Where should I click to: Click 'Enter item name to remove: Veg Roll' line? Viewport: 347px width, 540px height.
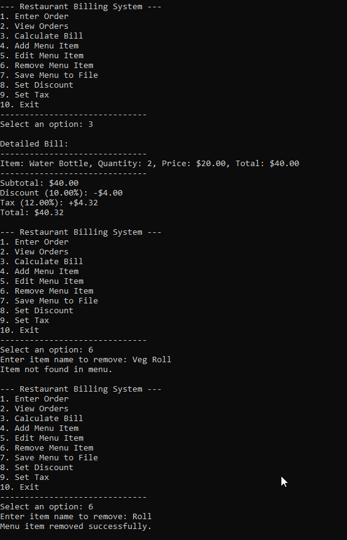click(86, 360)
